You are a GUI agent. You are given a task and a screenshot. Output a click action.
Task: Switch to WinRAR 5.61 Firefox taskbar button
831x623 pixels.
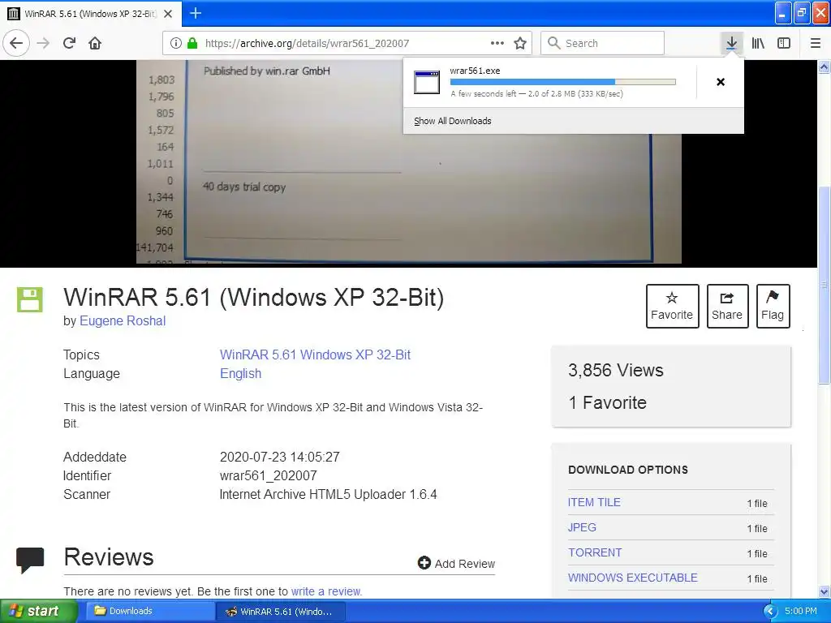coord(281,612)
